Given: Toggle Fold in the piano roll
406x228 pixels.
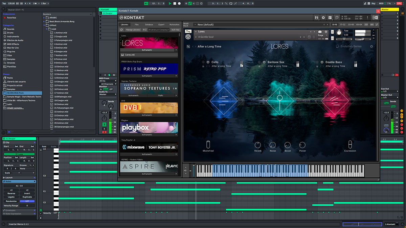Looking at the screenshot, I should point(44,147).
